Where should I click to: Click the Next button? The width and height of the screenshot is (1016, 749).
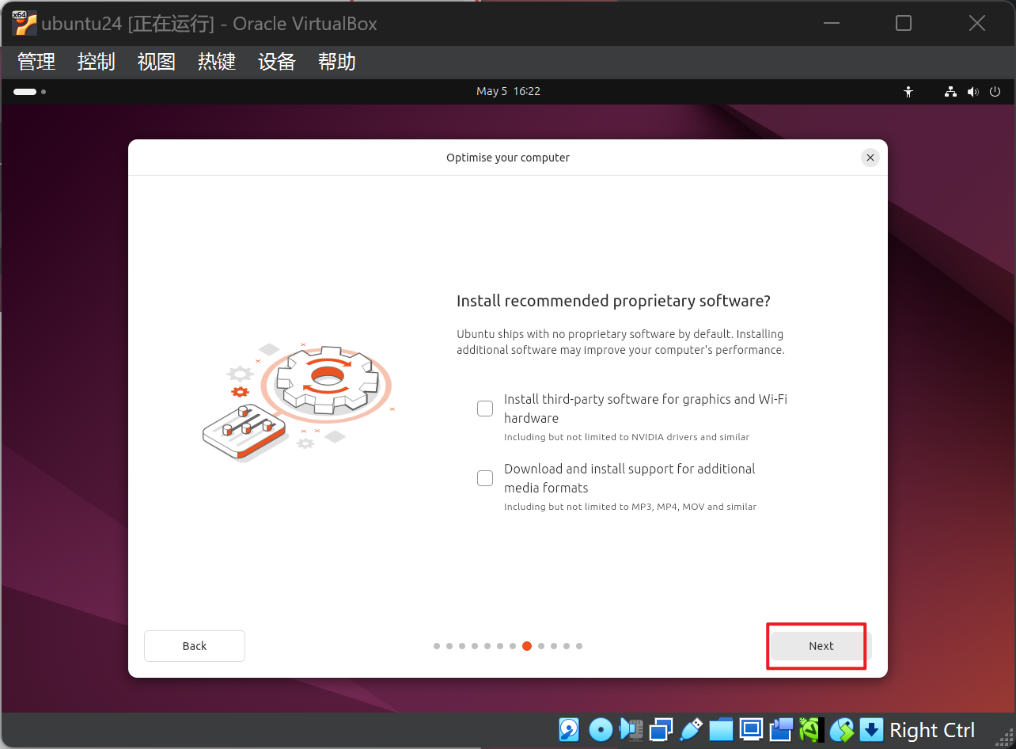(x=821, y=646)
